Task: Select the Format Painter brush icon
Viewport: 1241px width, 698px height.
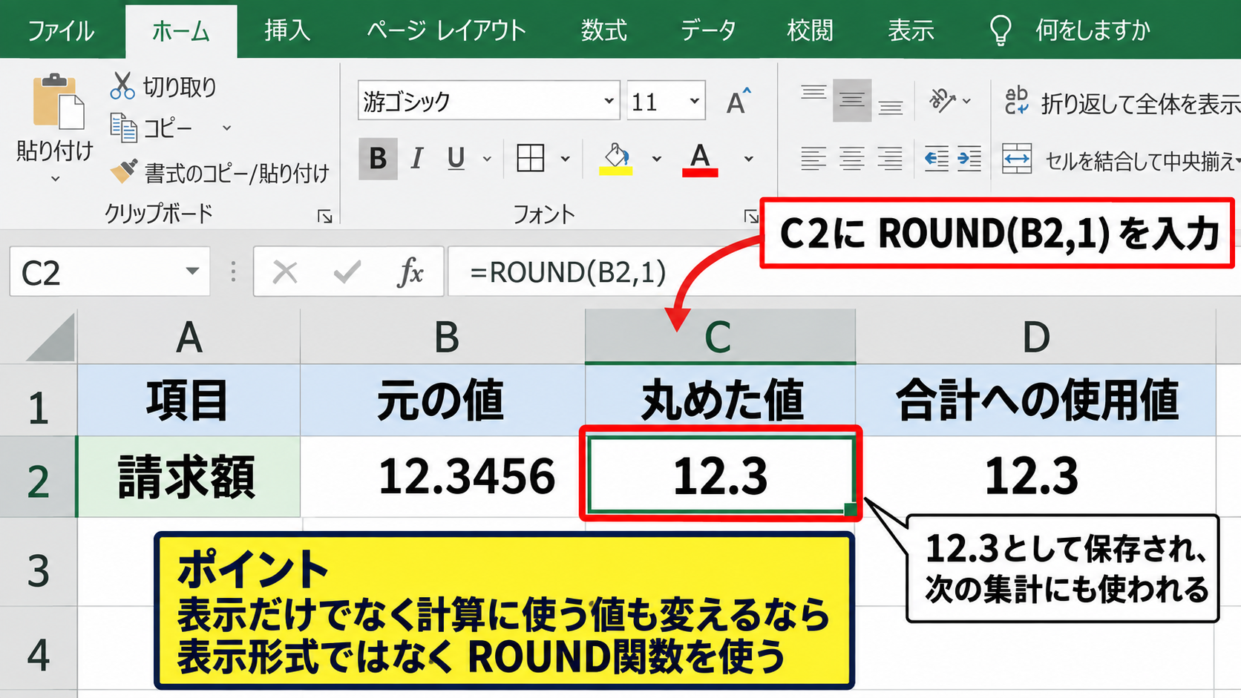Action: [124, 172]
